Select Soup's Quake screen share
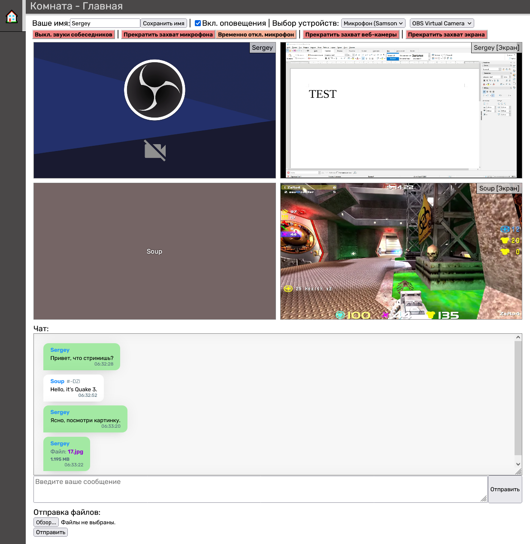This screenshot has height=544, width=530. [401, 251]
